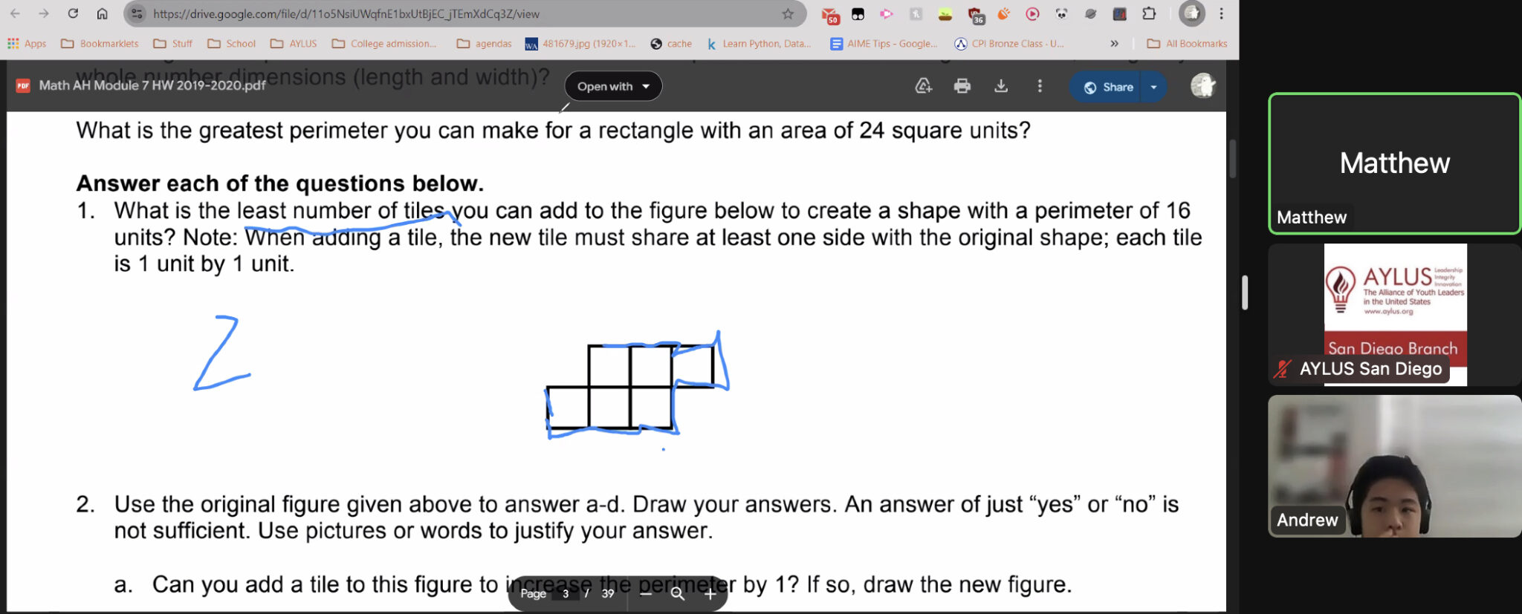Image resolution: width=1522 pixels, height=614 pixels.
Task: Select Matthew's participant tile
Action: (x=1395, y=163)
